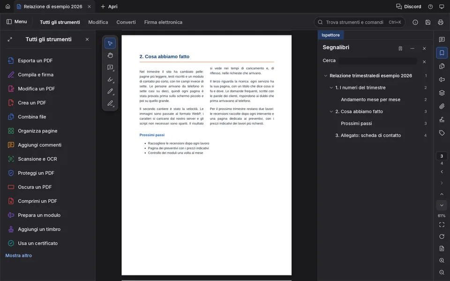This screenshot has height=281, width=450.
Task: Select the sign pen tool
Action: (110, 103)
